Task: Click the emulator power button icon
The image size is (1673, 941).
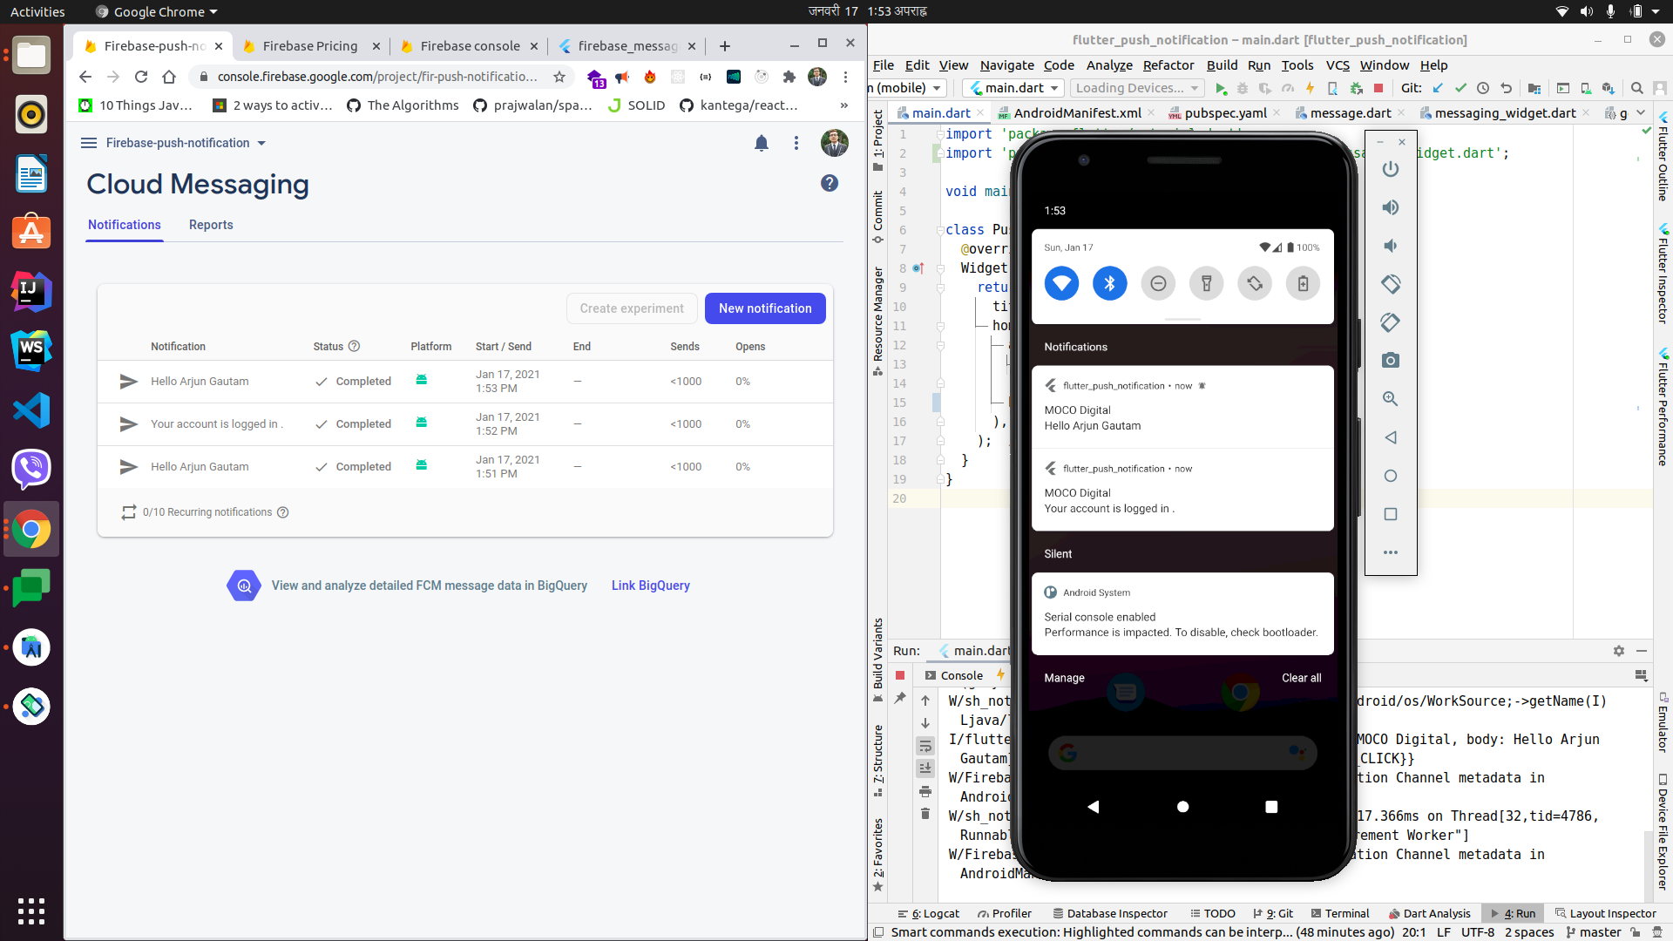Action: coord(1391,169)
